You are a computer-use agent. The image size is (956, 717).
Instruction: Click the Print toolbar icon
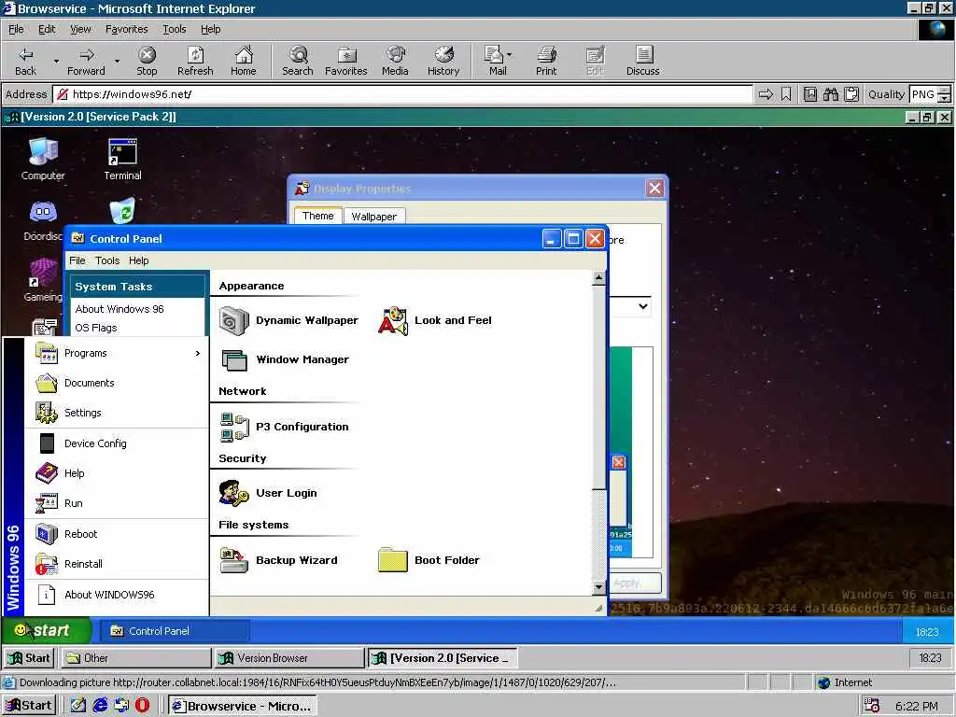coord(546,61)
